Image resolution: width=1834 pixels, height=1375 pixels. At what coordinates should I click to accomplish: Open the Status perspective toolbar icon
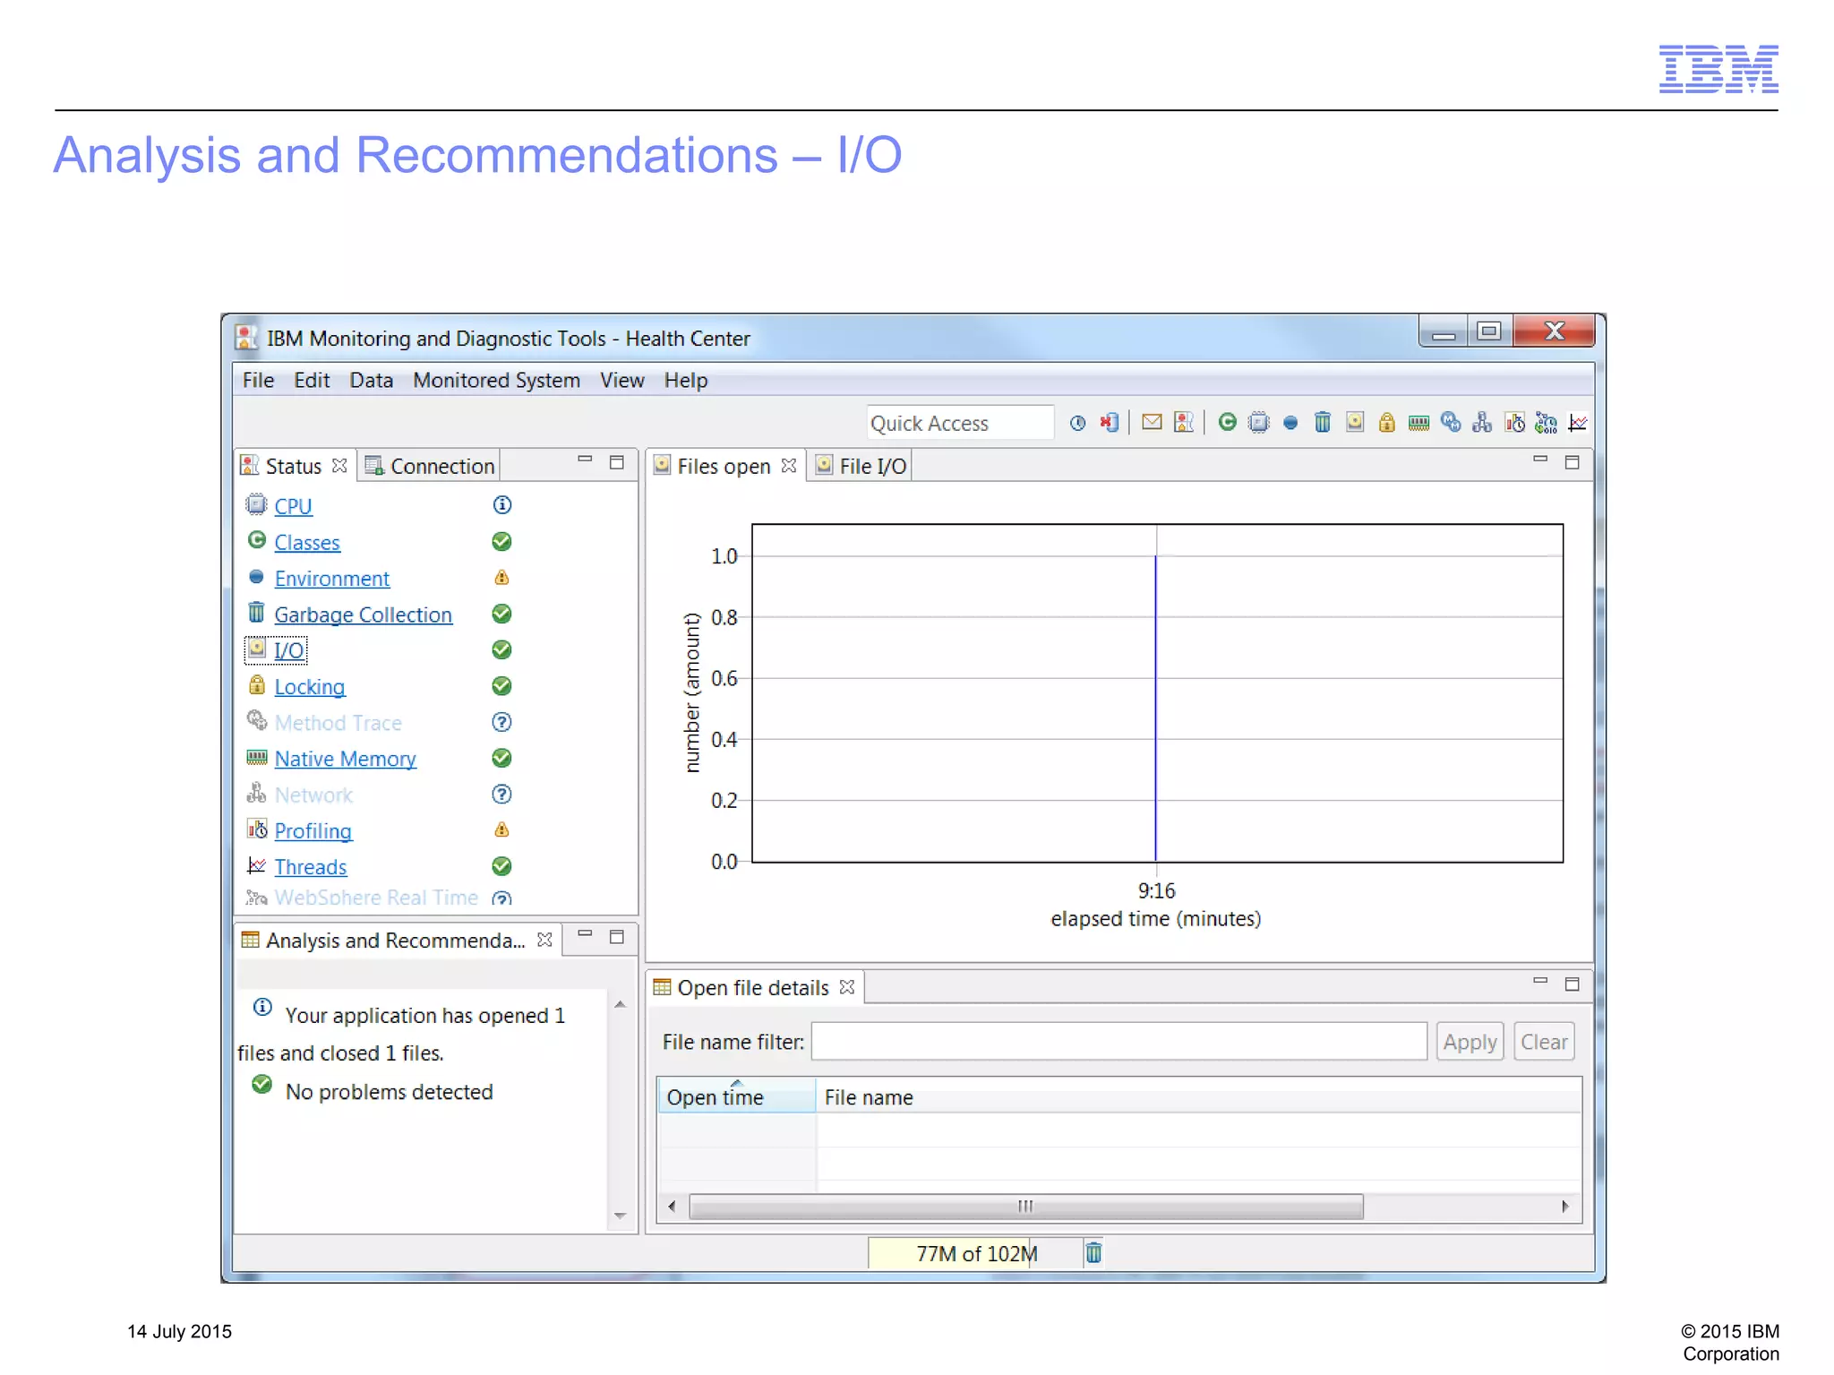point(1184,422)
